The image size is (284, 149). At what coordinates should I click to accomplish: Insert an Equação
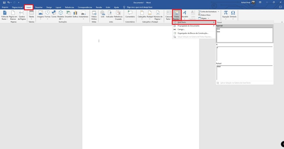pyautogui.click(x=226, y=15)
